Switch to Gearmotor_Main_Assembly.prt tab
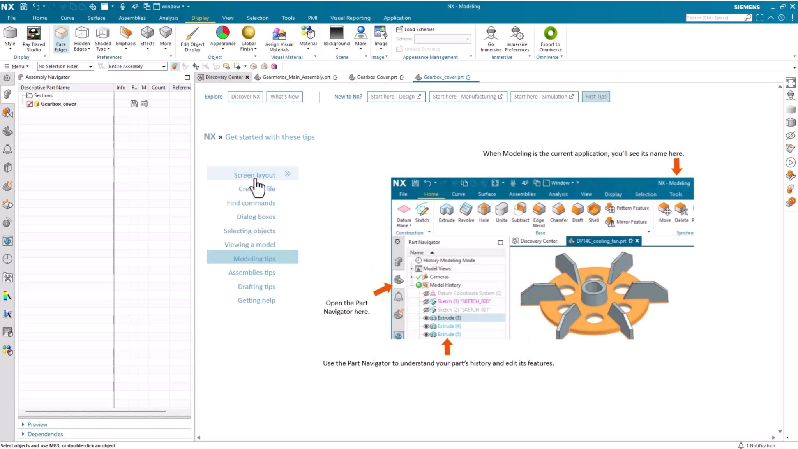Viewport: 798px width, 449px height. point(296,77)
